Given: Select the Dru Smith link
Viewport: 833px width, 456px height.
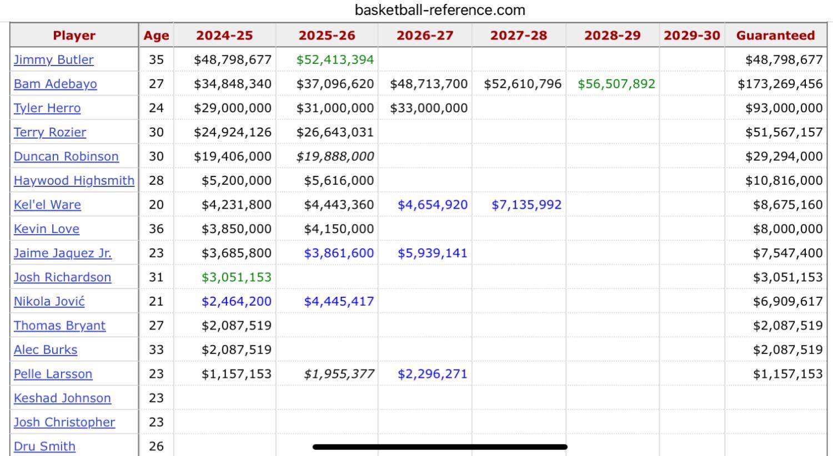Looking at the screenshot, I should pyautogui.click(x=44, y=447).
